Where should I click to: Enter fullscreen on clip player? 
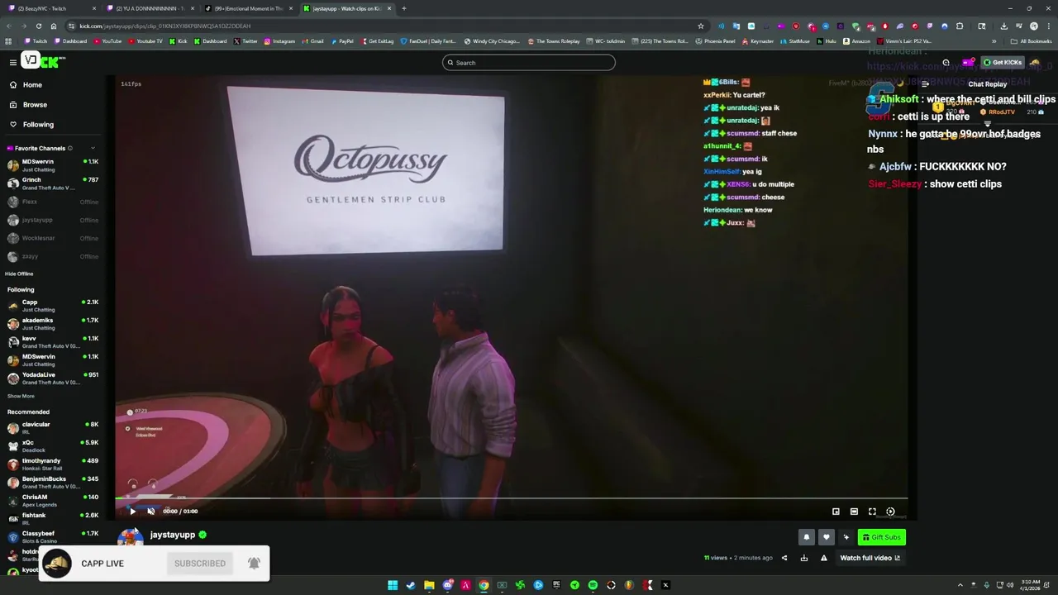872,512
